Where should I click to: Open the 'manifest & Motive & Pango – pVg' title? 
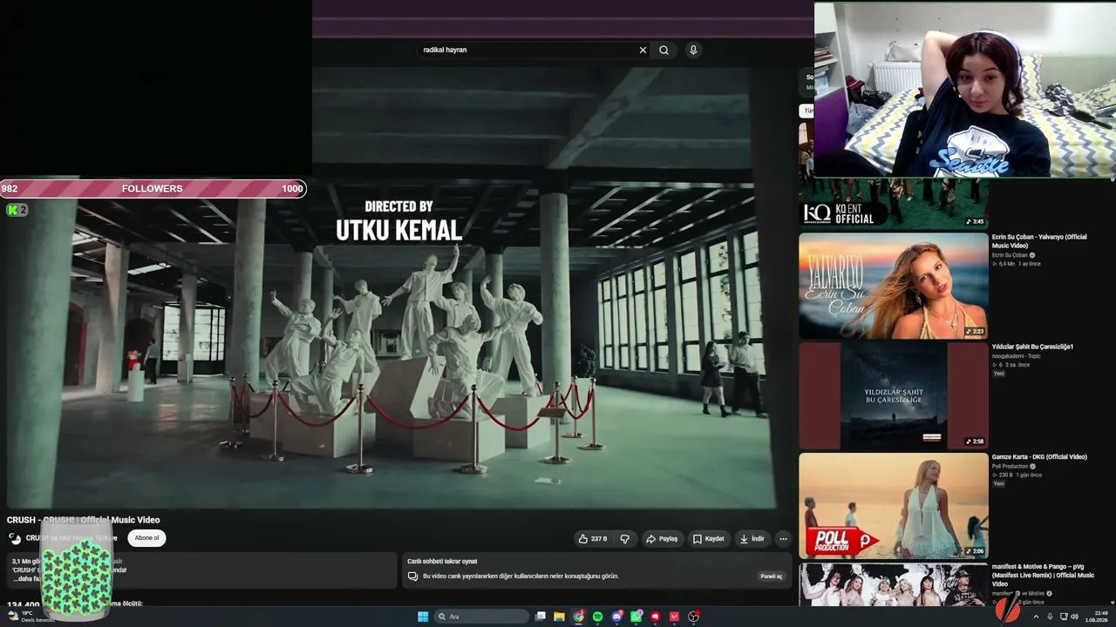1043,575
